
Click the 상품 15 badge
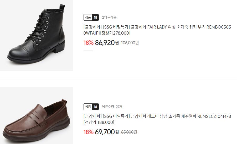pyautogui.click(x=91, y=18)
